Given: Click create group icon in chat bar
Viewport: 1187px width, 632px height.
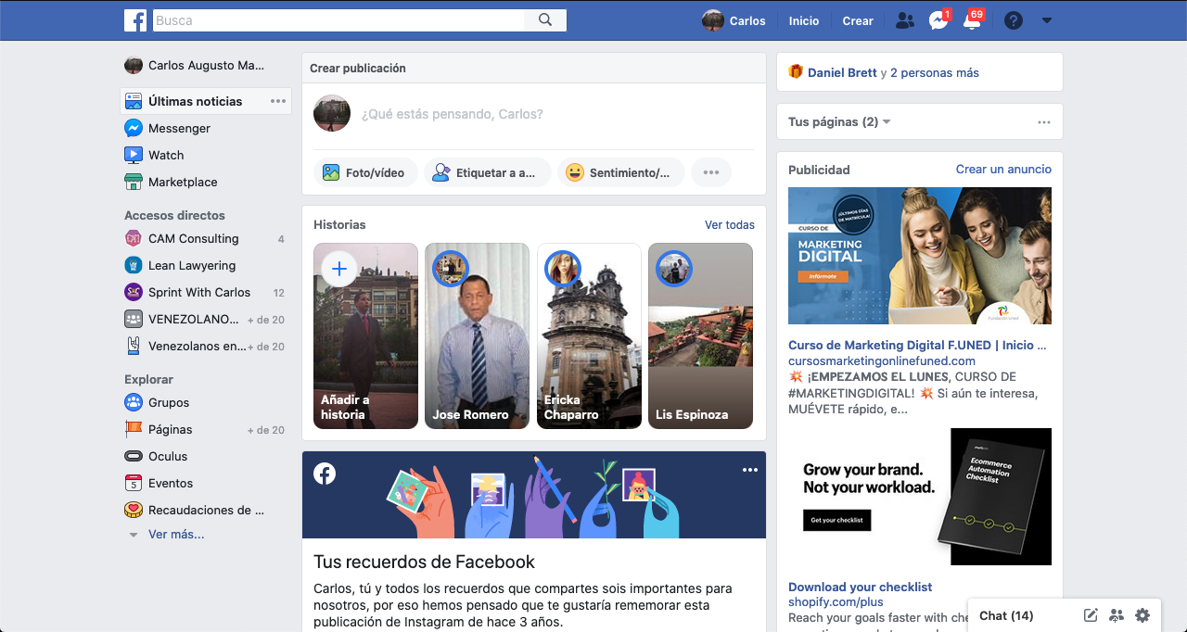Looking at the screenshot, I should point(1117,615).
